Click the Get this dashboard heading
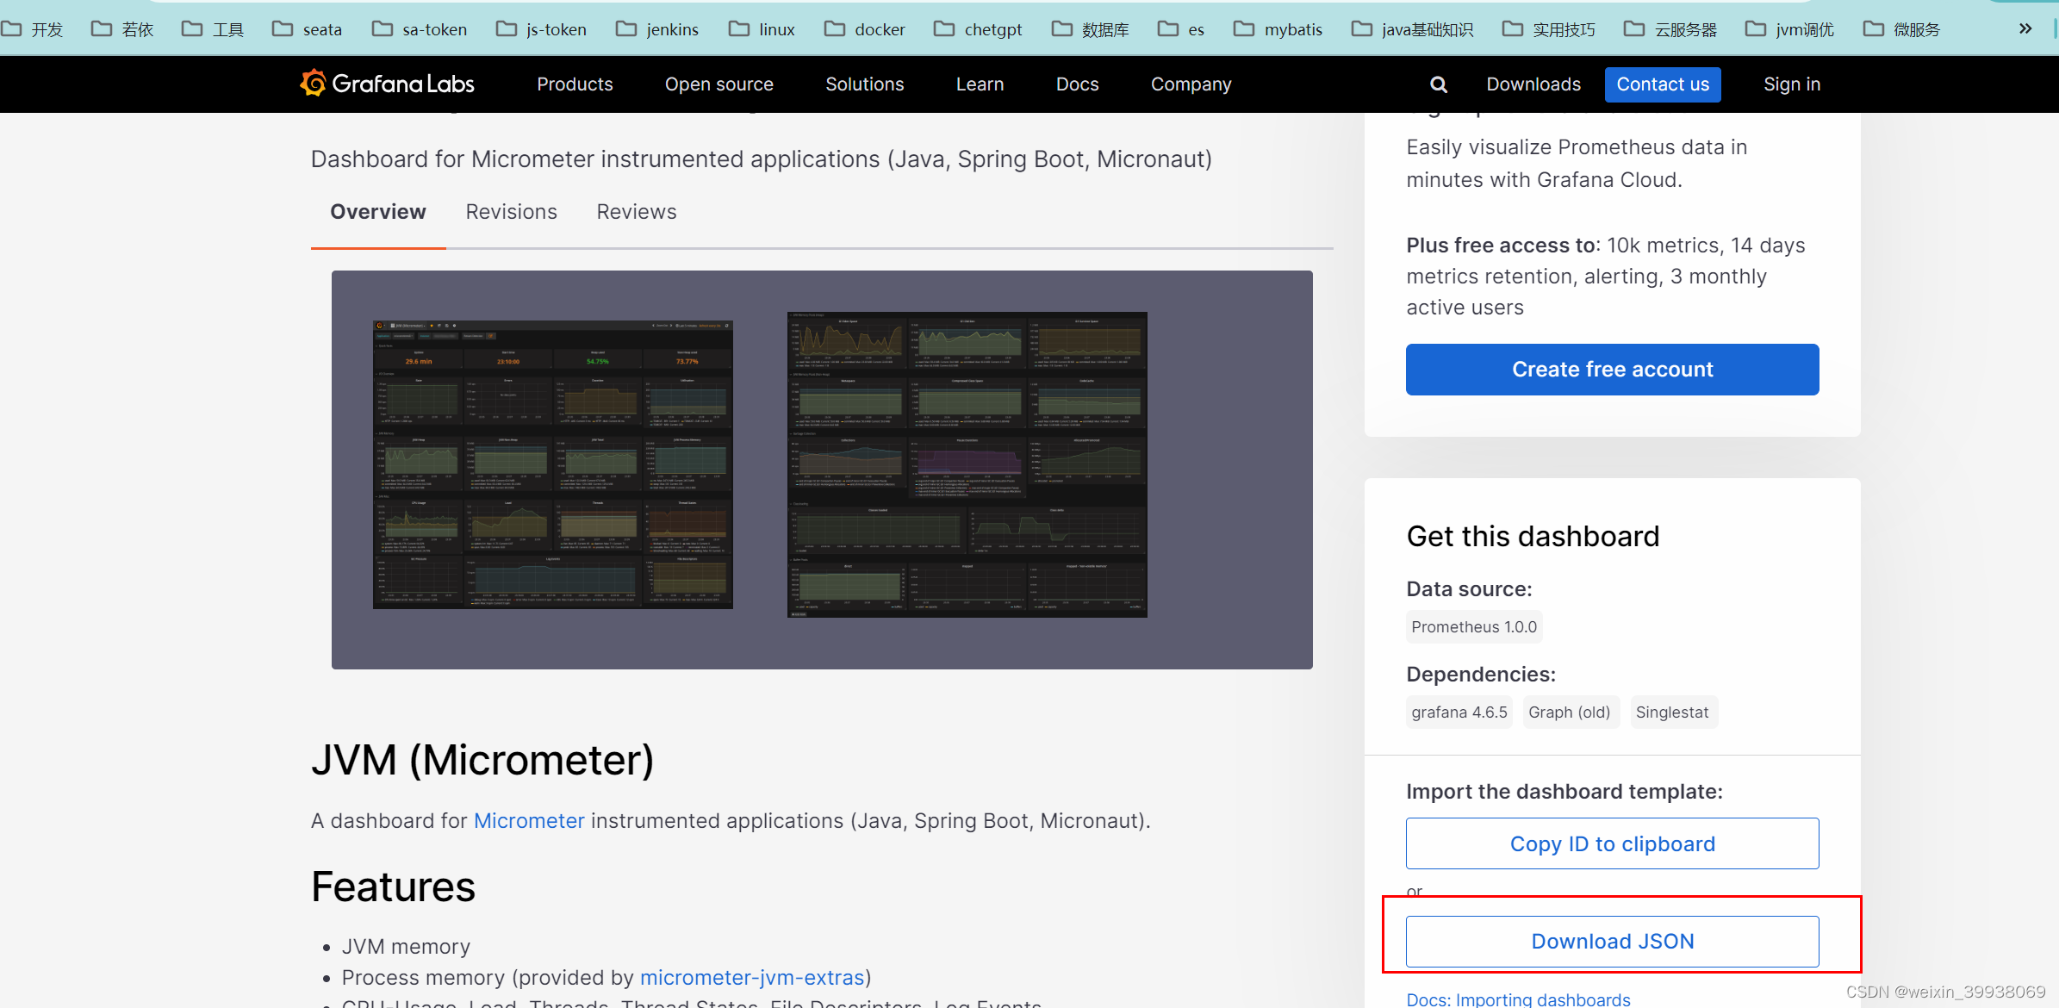 click(x=1533, y=536)
